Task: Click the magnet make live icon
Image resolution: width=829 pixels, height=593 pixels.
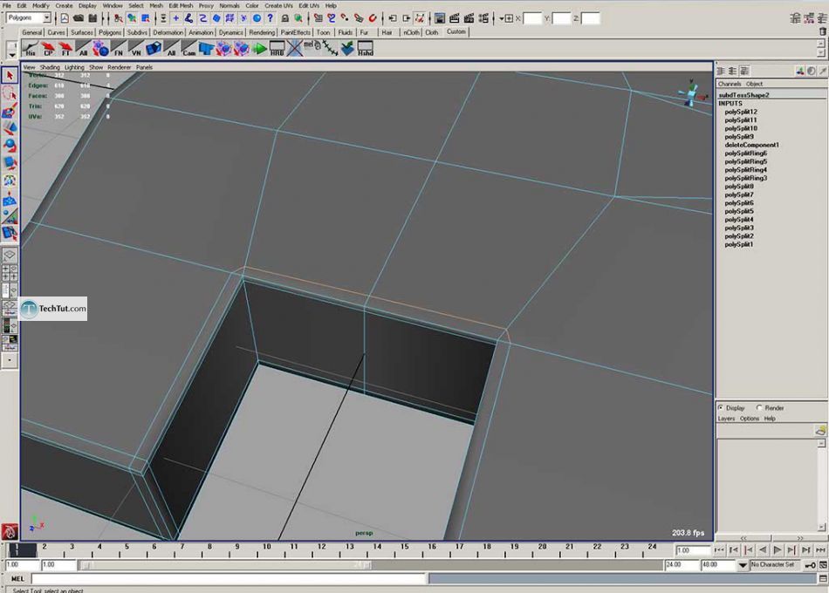Action: 373,18
